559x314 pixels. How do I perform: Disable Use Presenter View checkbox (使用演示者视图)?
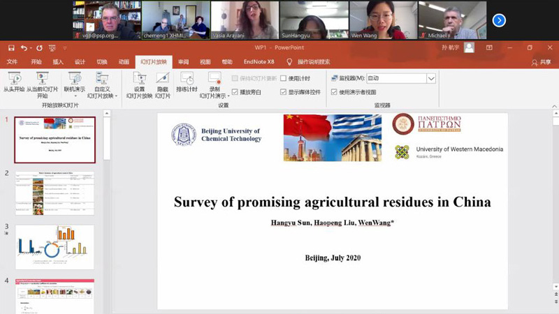(334, 92)
